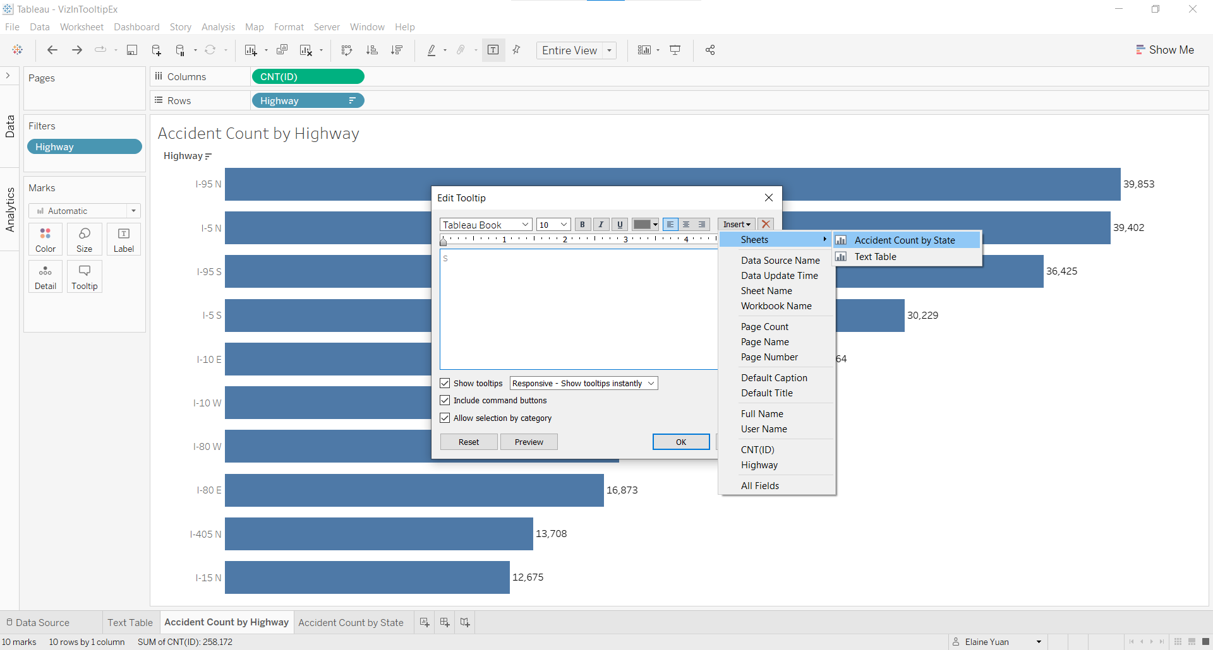
Task: Expand the Entire View fit dropdown
Action: click(609, 50)
